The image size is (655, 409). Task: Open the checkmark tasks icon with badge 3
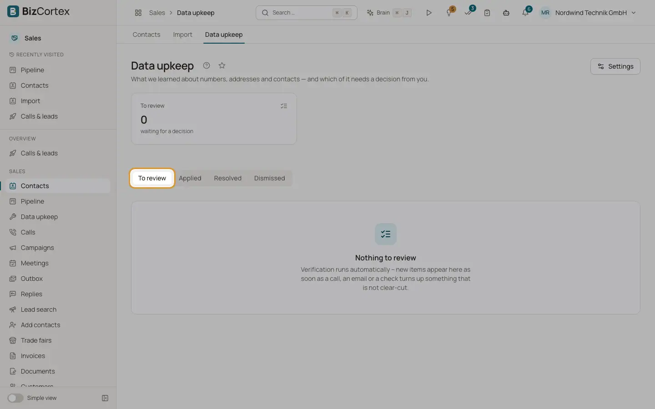point(468,13)
